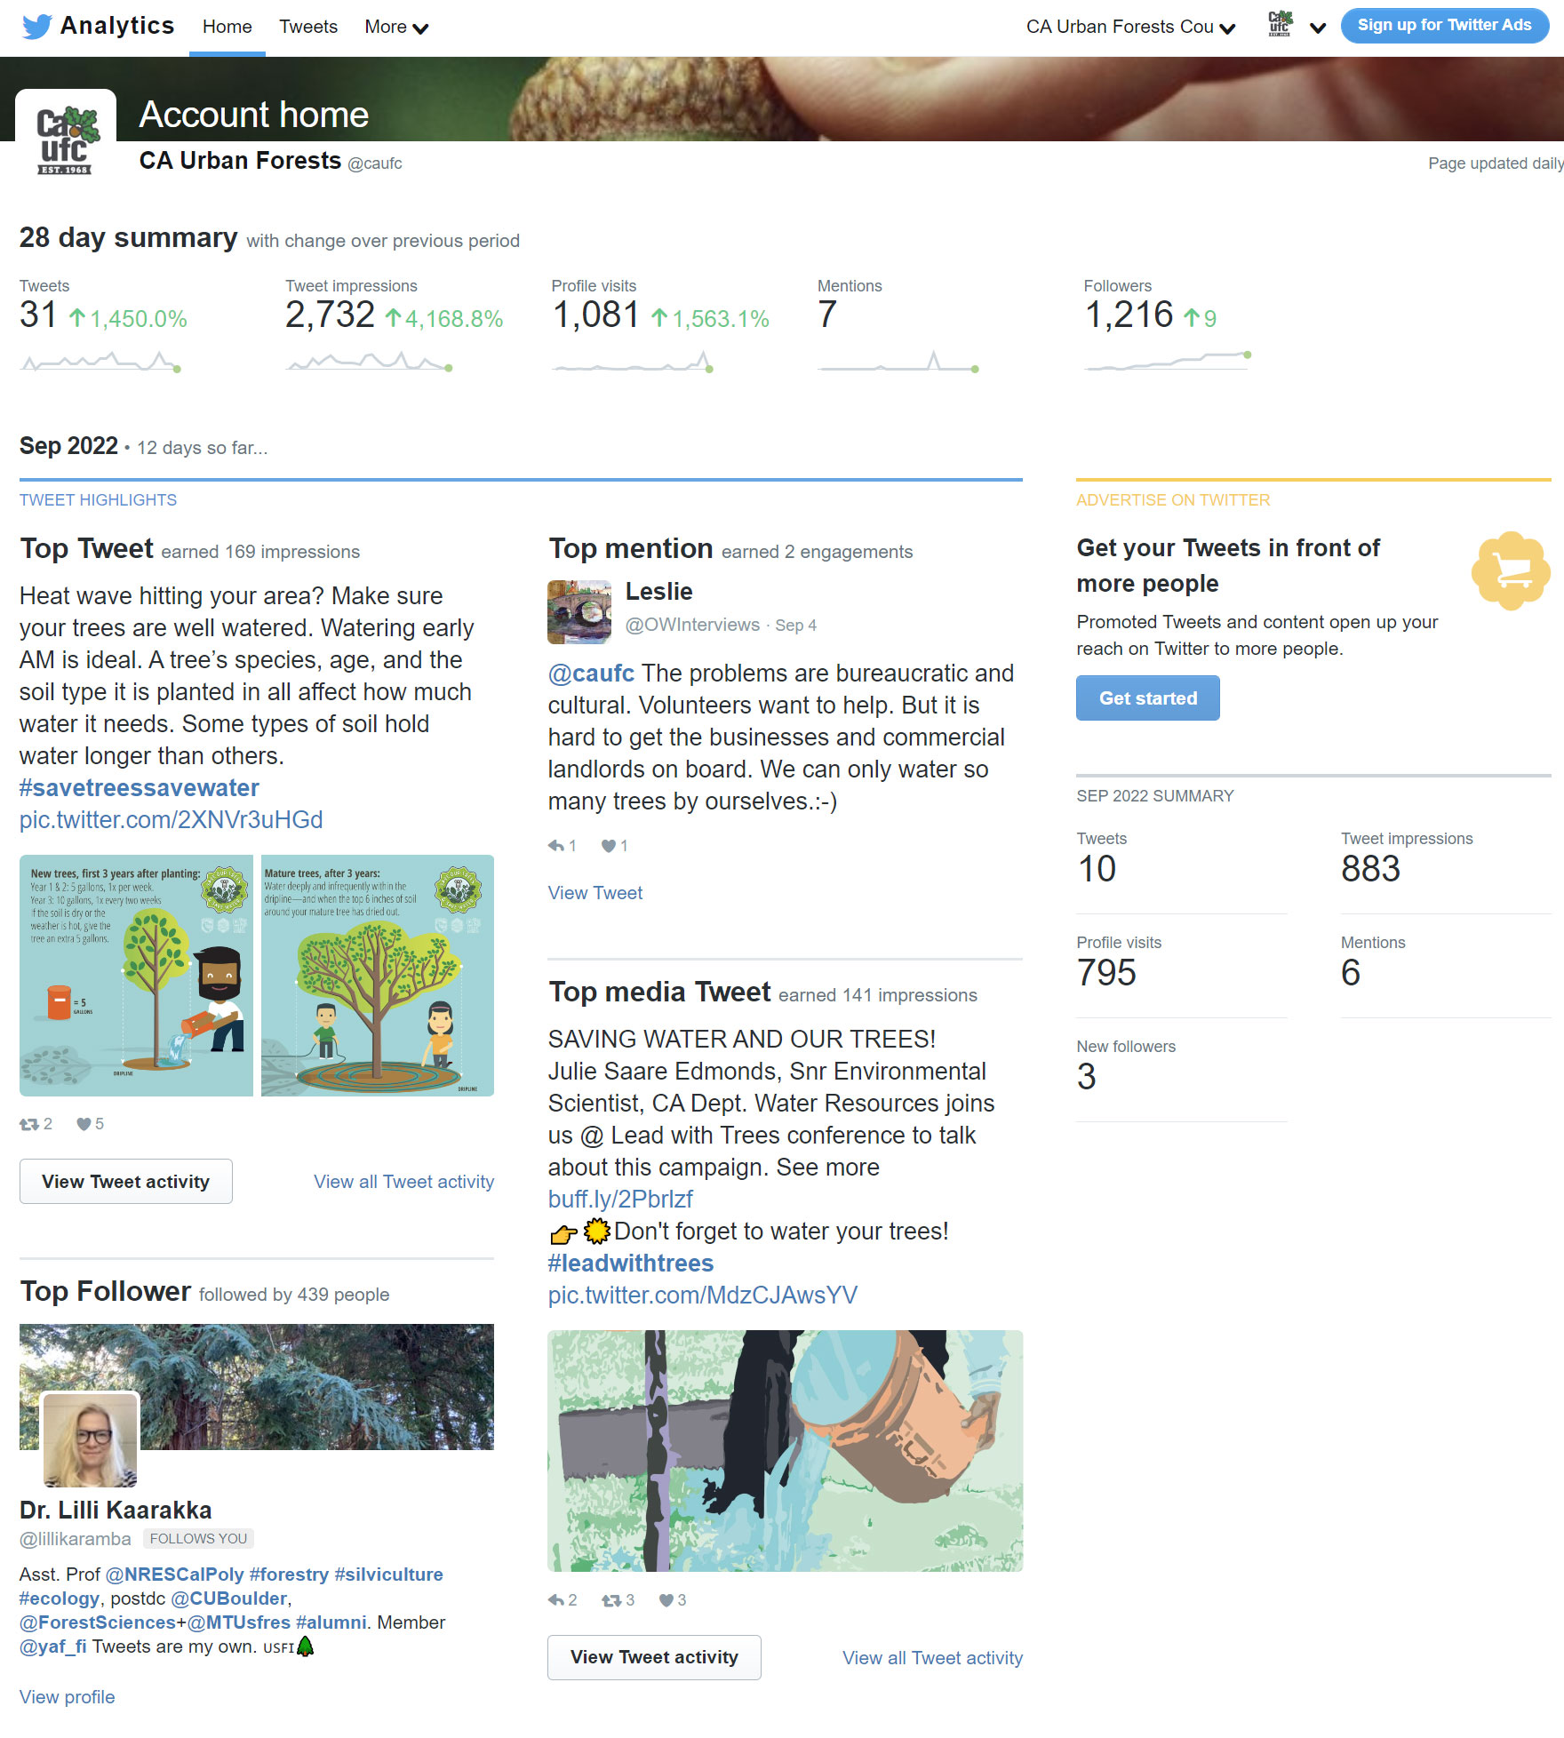Click Sign up for Twitter Ads
This screenshot has height=1738, width=1564.
coord(1444,25)
